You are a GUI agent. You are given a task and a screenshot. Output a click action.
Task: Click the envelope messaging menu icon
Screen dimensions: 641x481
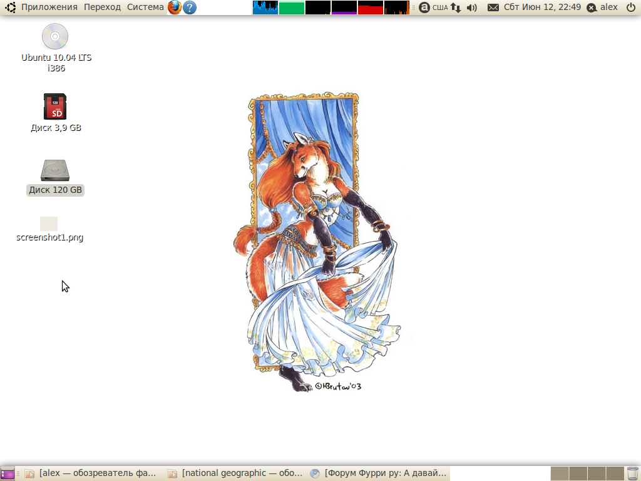(x=493, y=8)
